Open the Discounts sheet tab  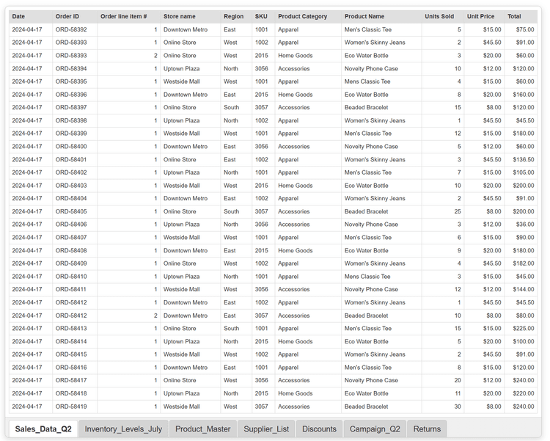click(319, 429)
